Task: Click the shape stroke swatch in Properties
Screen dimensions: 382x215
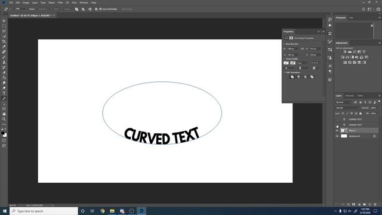Action: pos(292,63)
